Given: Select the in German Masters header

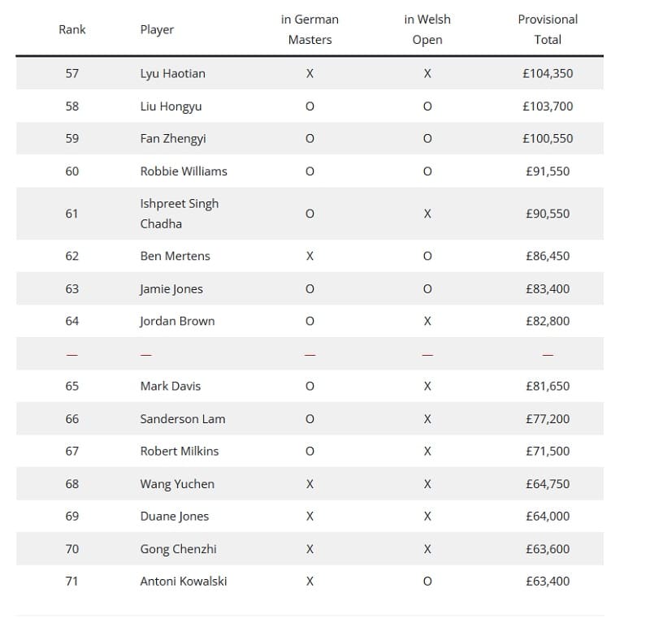Looking at the screenshot, I should 310,29.
